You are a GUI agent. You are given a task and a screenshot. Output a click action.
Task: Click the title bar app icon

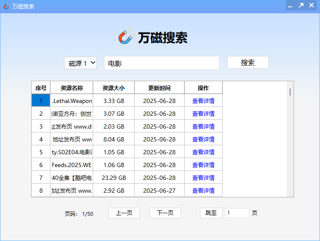[6, 6]
